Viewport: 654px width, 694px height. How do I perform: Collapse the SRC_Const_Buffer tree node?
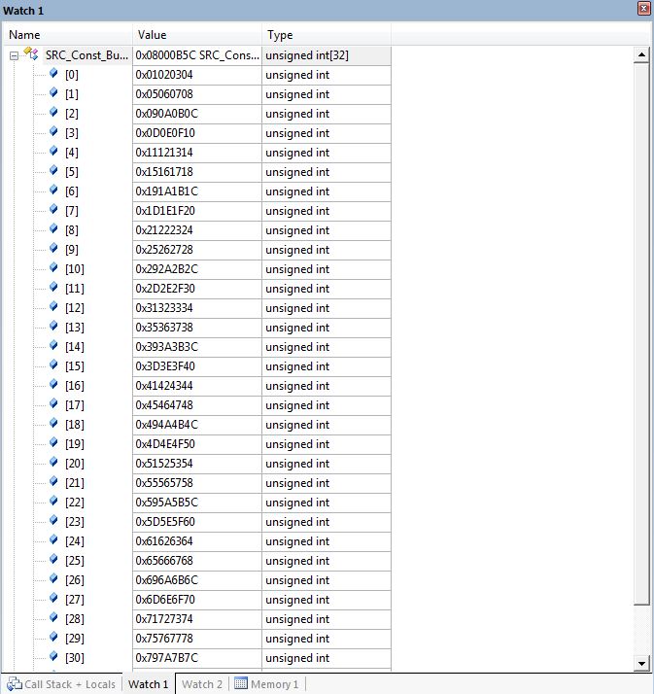coord(15,55)
